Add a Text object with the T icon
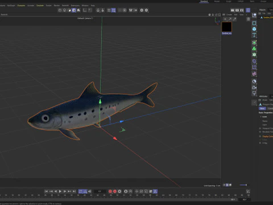The image size is (273, 205). point(254,35)
